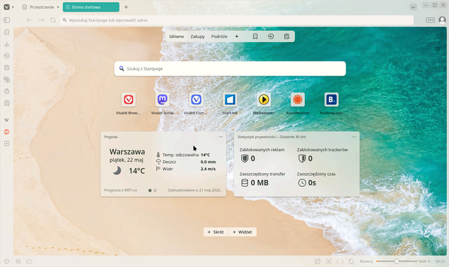Viewport: 449px width, 267px height.
Task: Toggle the side panel visibility
Action: pos(7,20)
